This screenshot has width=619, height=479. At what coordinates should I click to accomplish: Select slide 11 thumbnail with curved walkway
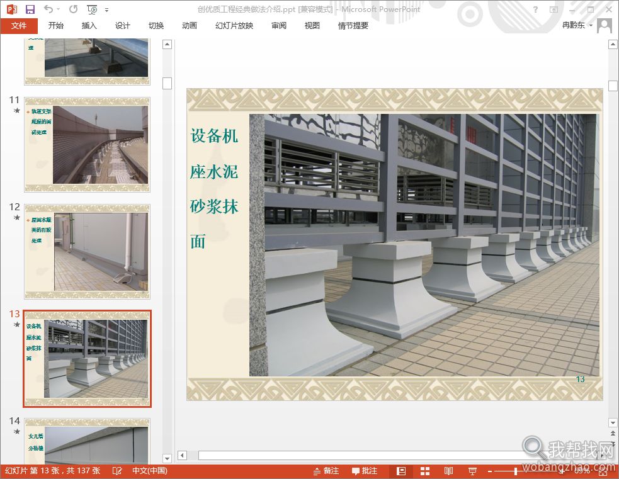88,145
